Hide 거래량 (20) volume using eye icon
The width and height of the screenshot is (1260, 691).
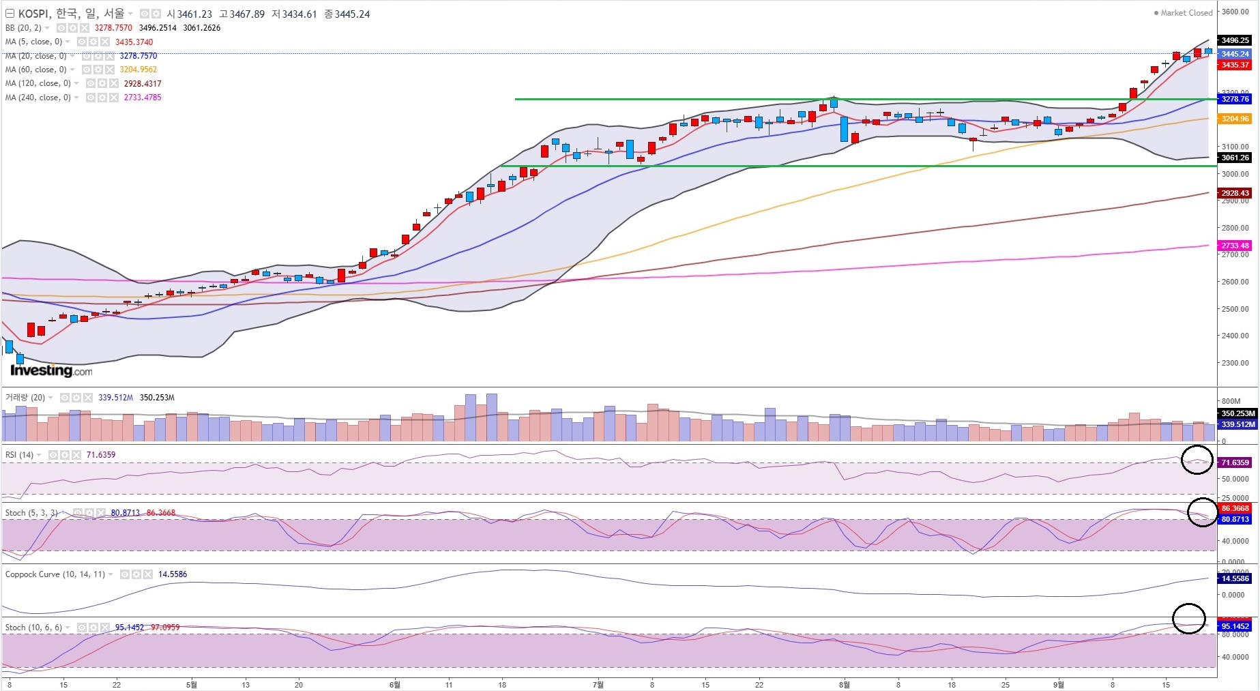click(65, 398)
